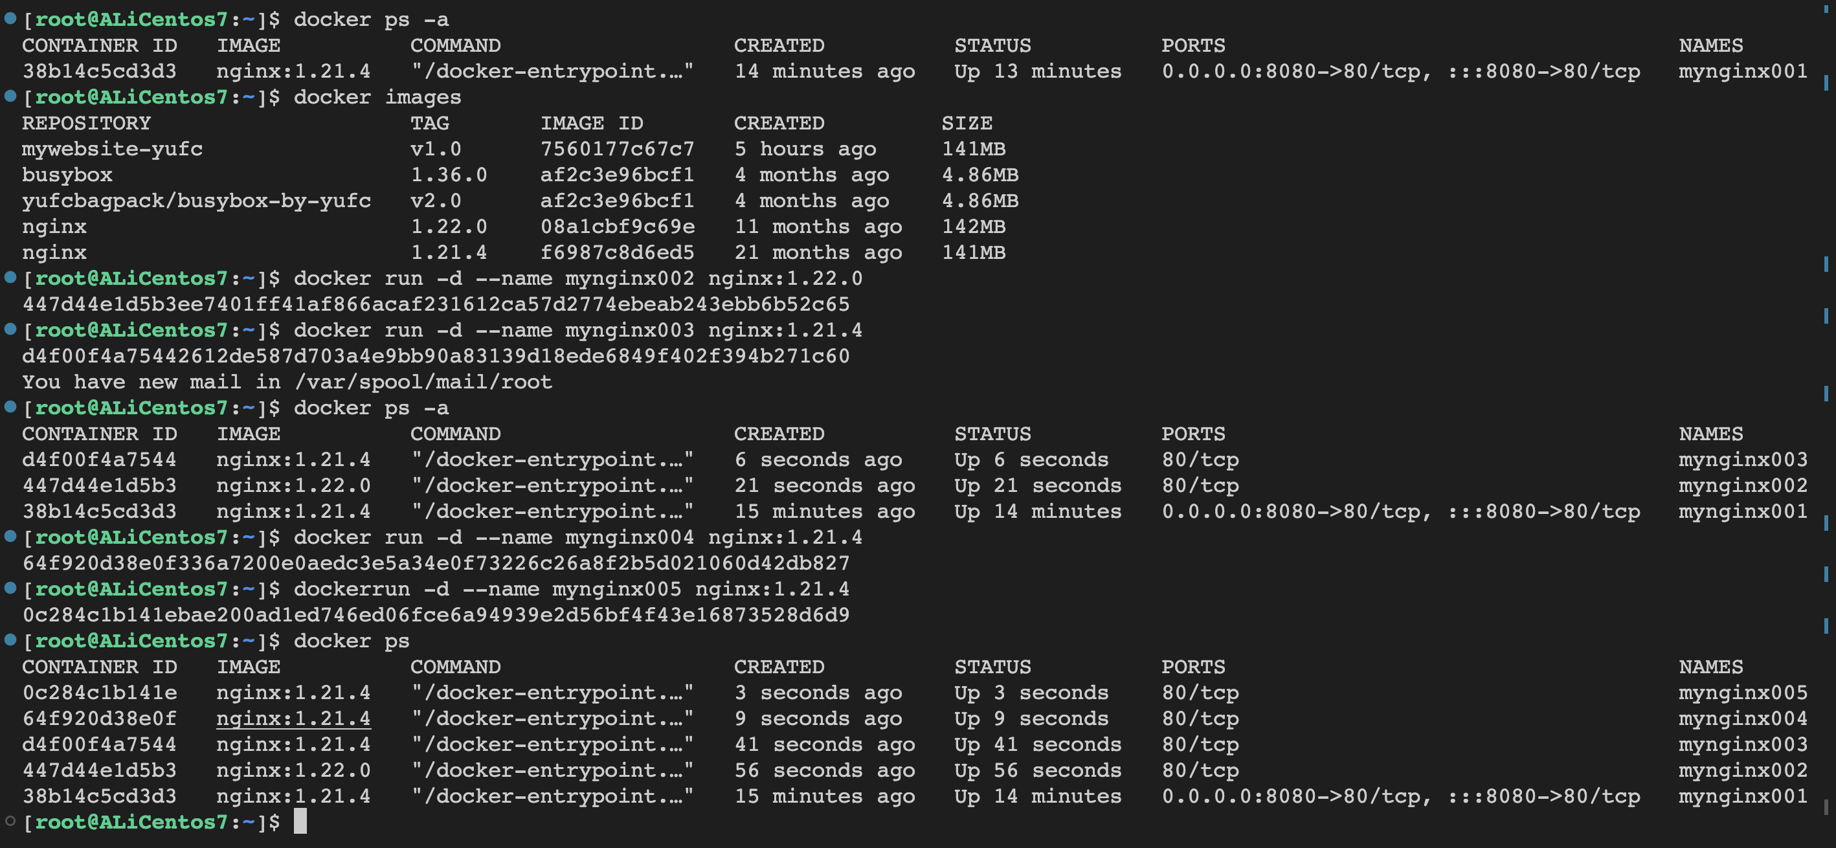The width and height of the screenshot is (1836, 848).
Task: Click the blue dot beside the mynginx003 run command
Action: click(11, 329)
